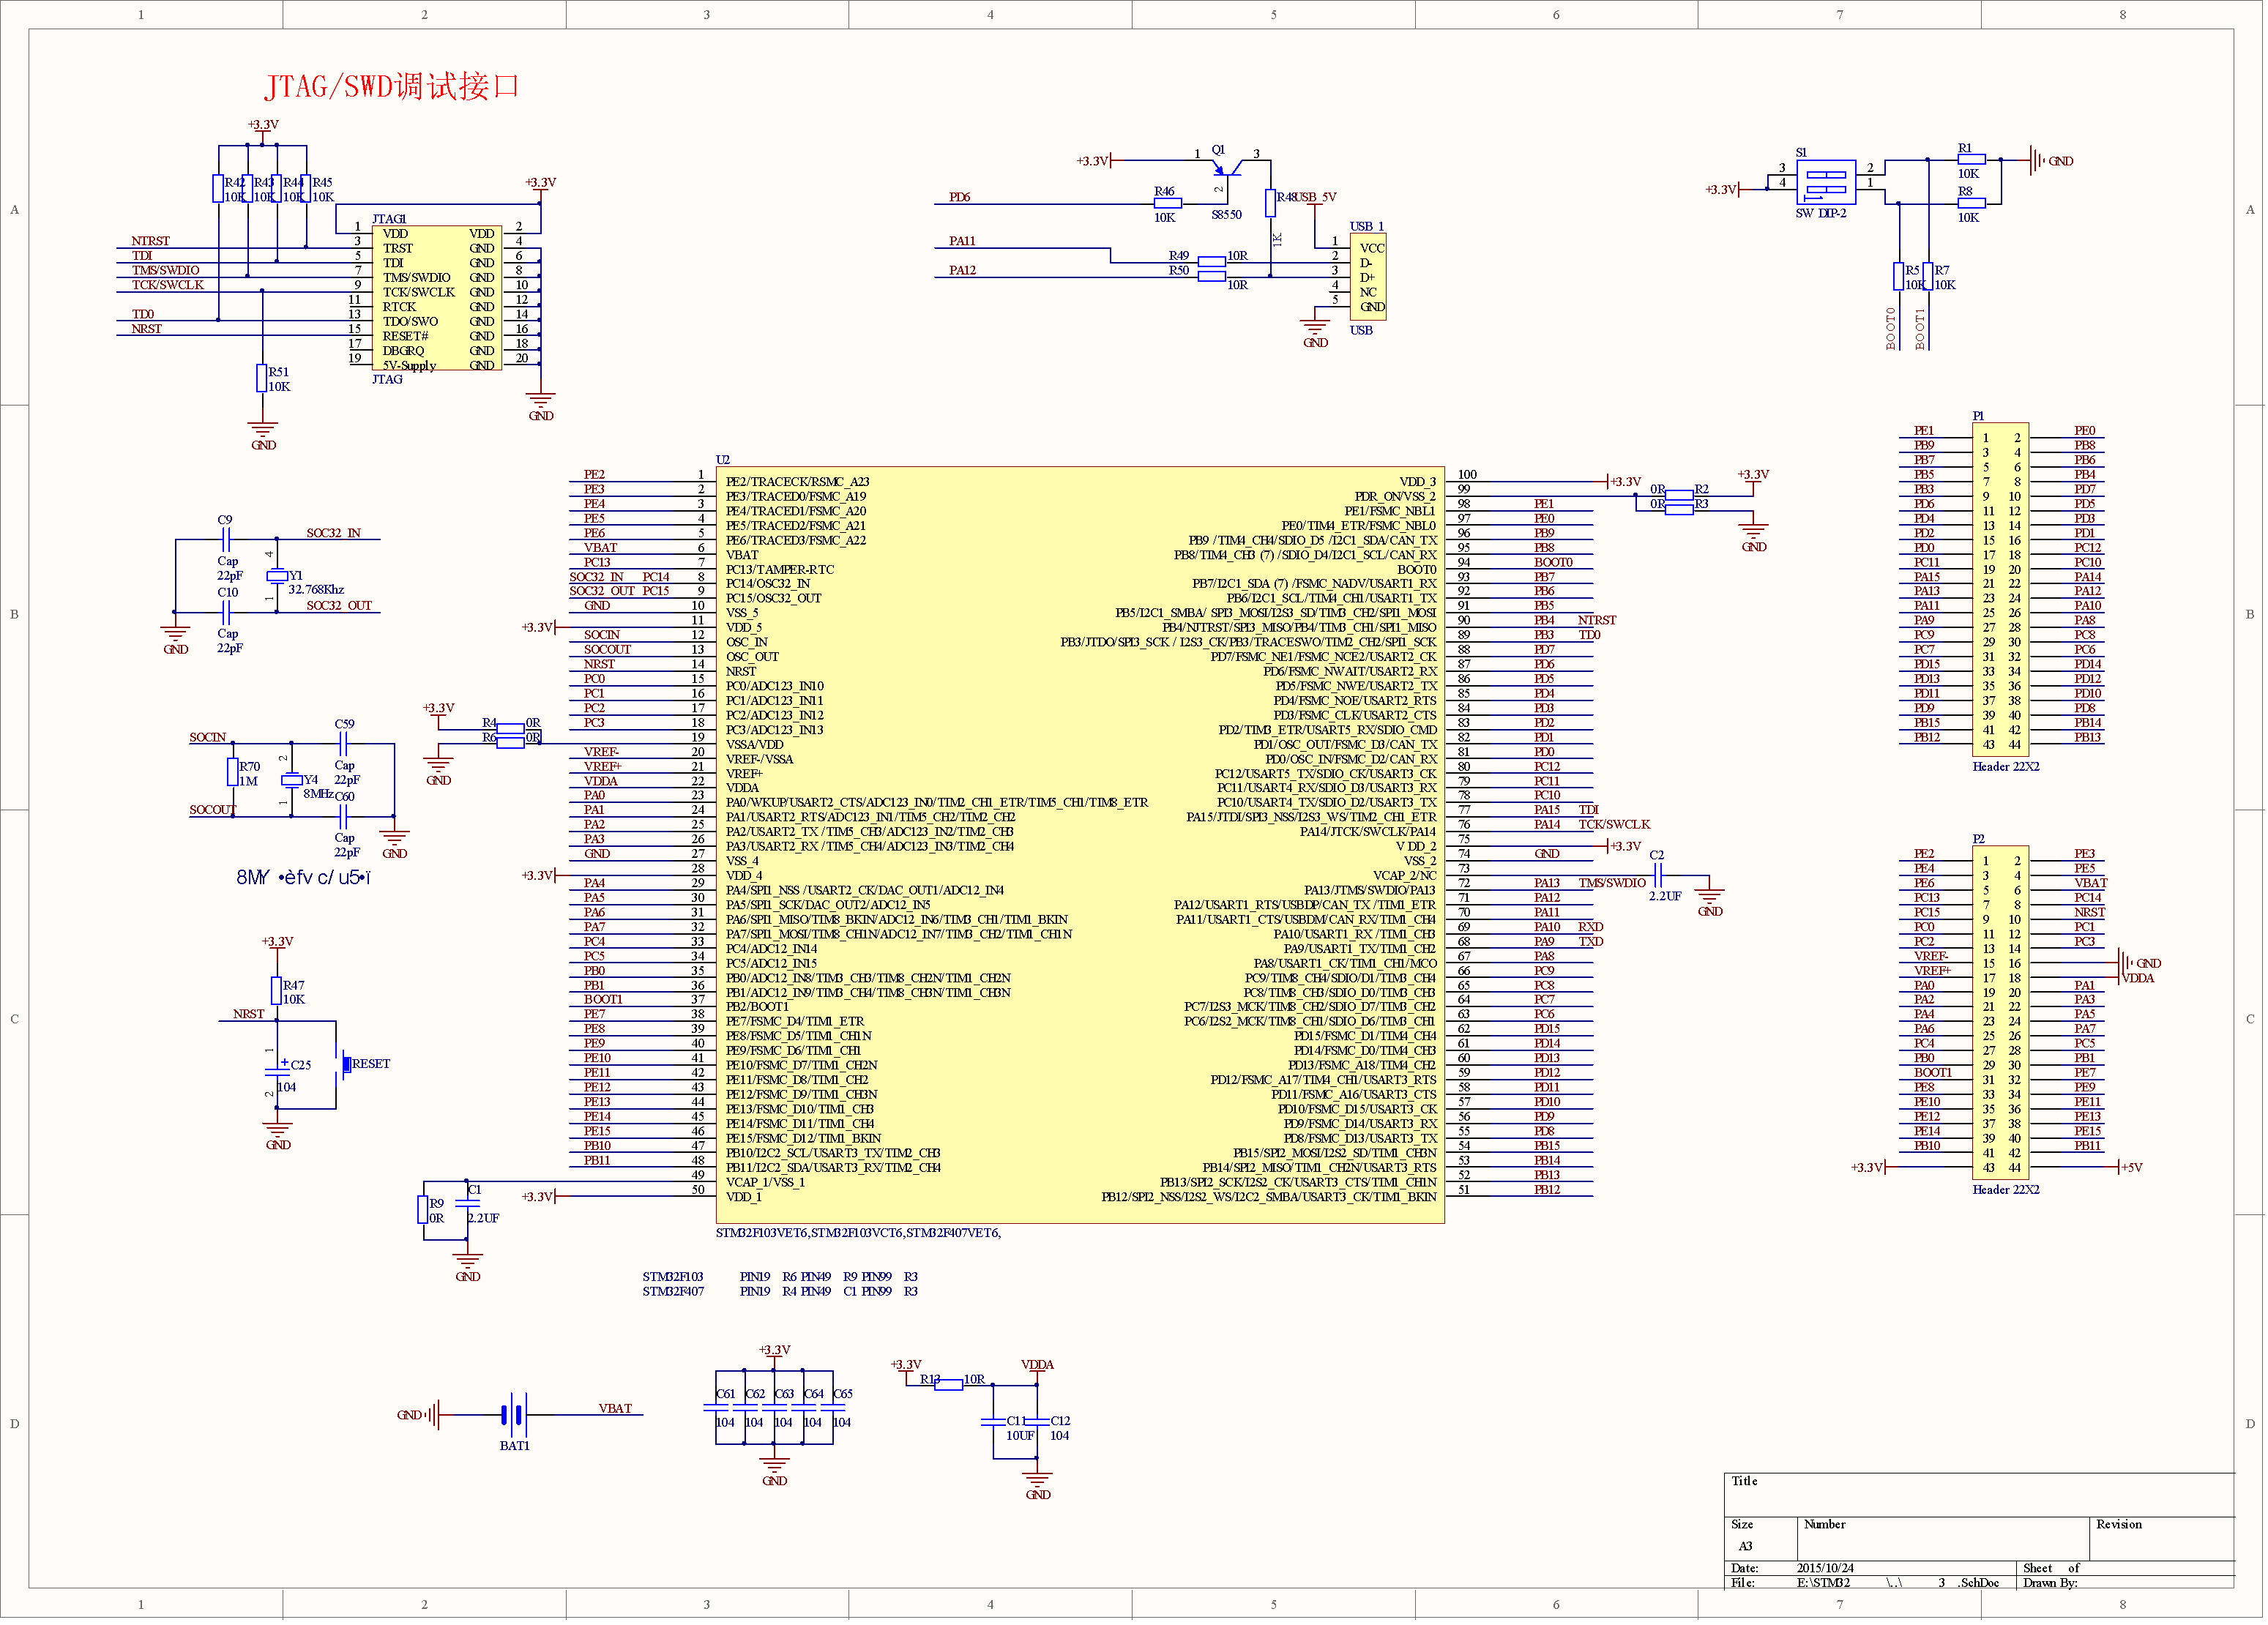Viewport: 2268px width, 1625px height.
Task: Select capacitor C9 22pF
Action: (226, 540)
